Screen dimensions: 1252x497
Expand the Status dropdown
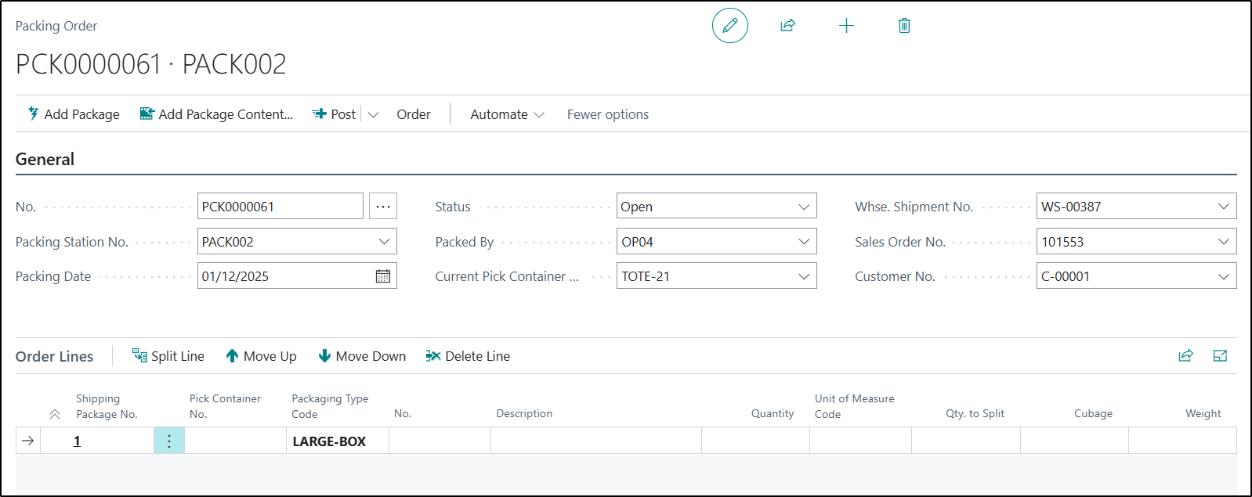(803, 207)
